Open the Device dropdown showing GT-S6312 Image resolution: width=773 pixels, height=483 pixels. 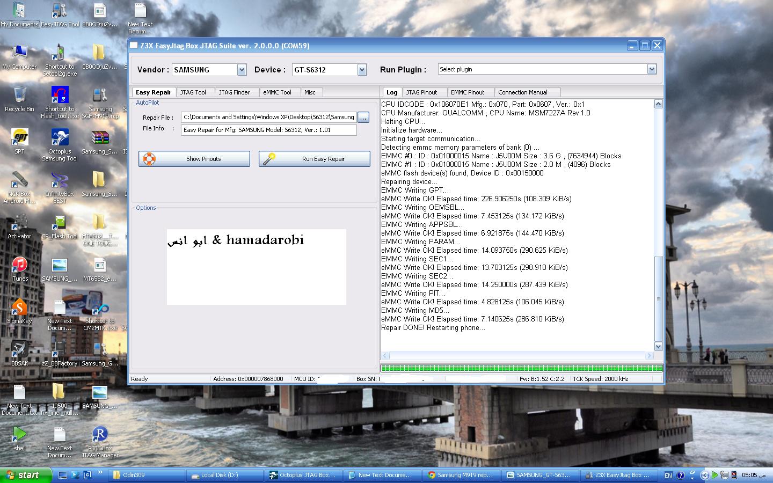(362, 70)
